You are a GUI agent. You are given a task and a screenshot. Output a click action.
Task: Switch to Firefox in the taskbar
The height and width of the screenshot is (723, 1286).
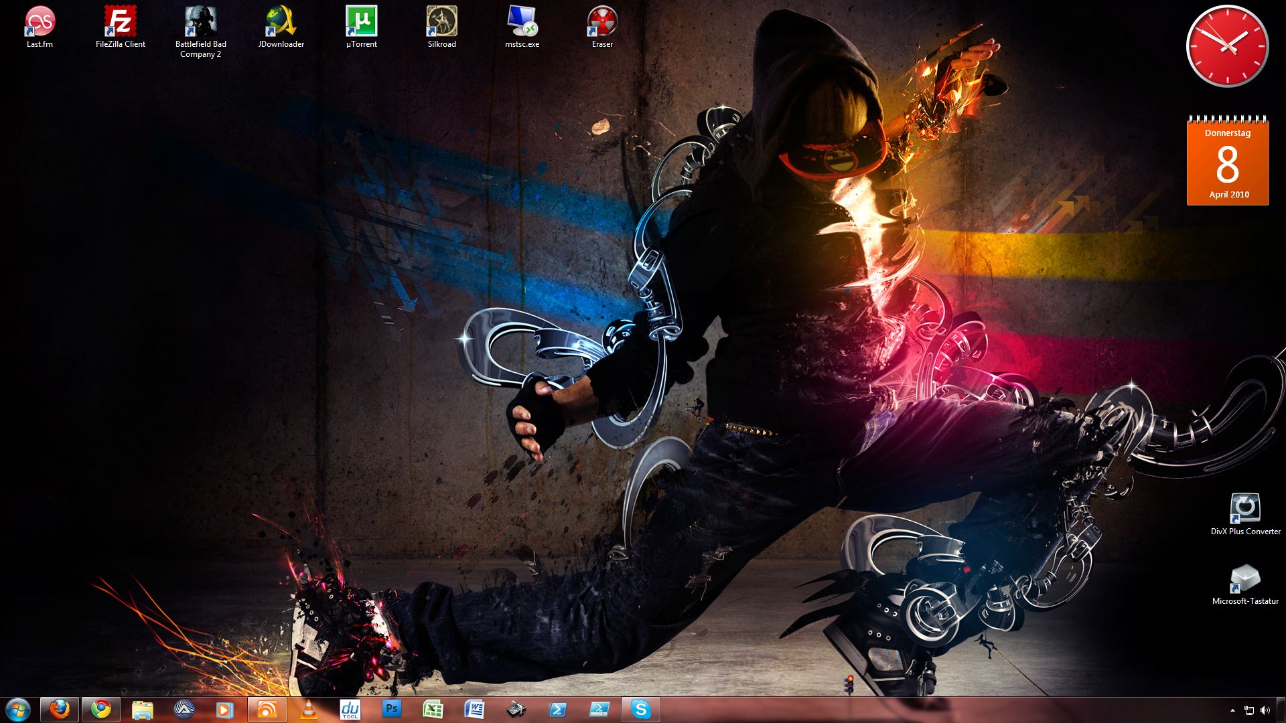60,709
